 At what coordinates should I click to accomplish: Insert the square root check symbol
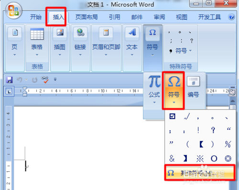[186, 116]
